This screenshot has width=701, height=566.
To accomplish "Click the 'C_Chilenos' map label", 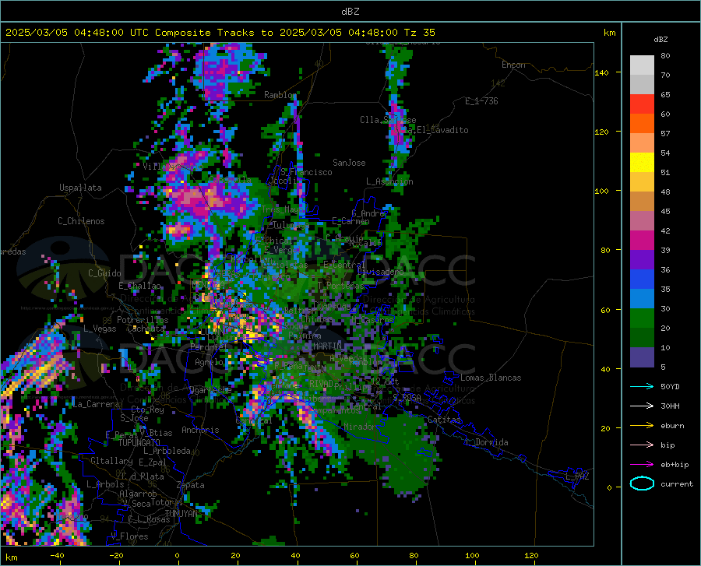I will (x=81, y=221).
